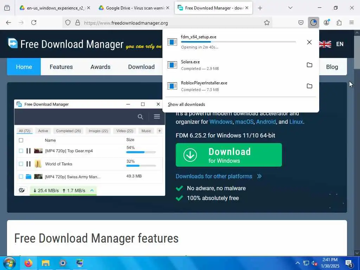Open list all tabs dropdown arrow
360x270 pixels.
tap(290, 8)
